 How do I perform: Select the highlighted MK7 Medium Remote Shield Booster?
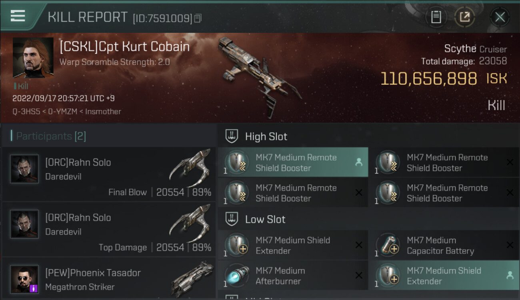click(x=293, y=162)
